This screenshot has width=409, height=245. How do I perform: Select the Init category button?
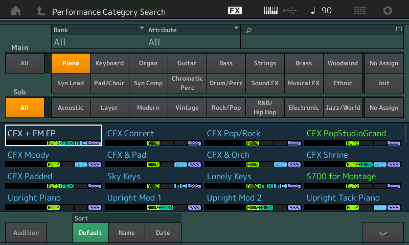point(384,83)
